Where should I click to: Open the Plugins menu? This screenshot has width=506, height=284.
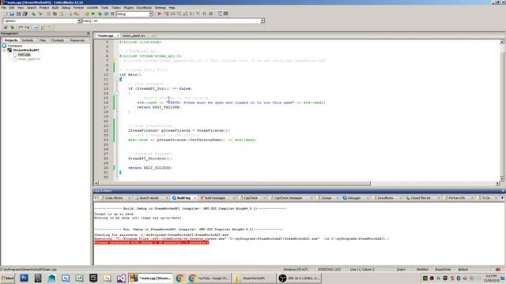coord(128,7)
